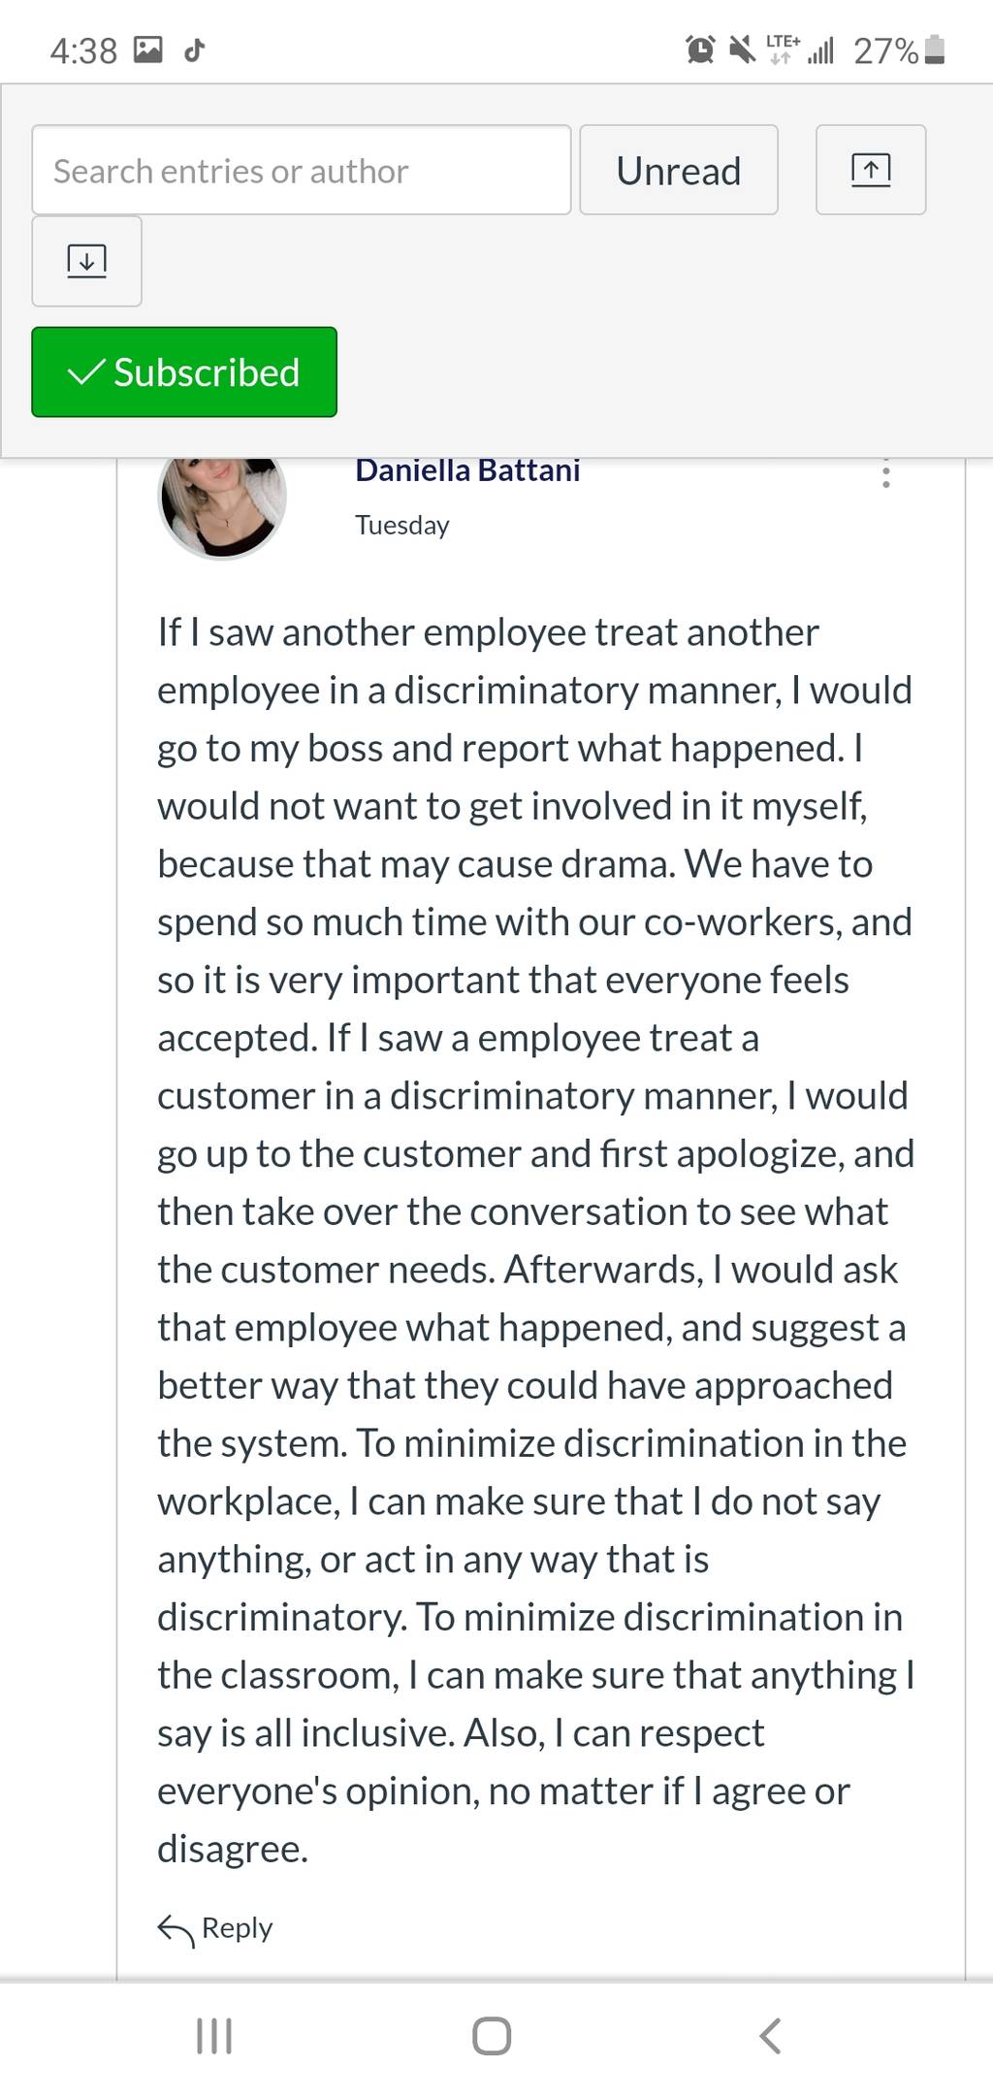This screenshot has width=993, height=2097.
Task: Tap the LTE signal strength indicator
Action: pyautogui.click(x=800, y=49)
